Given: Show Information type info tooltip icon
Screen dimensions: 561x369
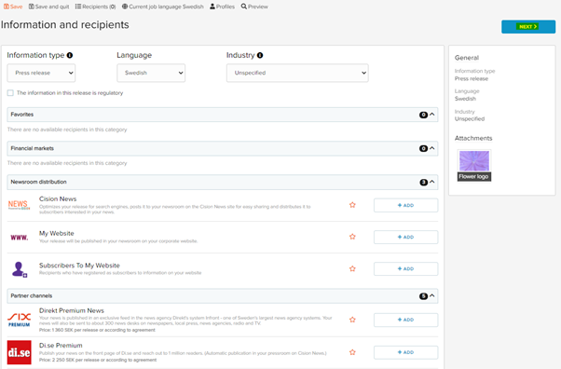Looking at the screenshot, I should 70,55.
